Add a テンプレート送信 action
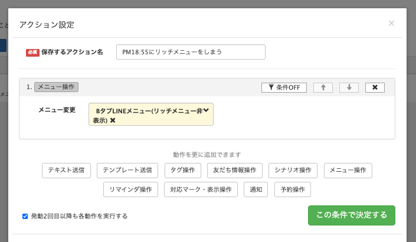This screenshot has width=416, height=242. [127, 170]
